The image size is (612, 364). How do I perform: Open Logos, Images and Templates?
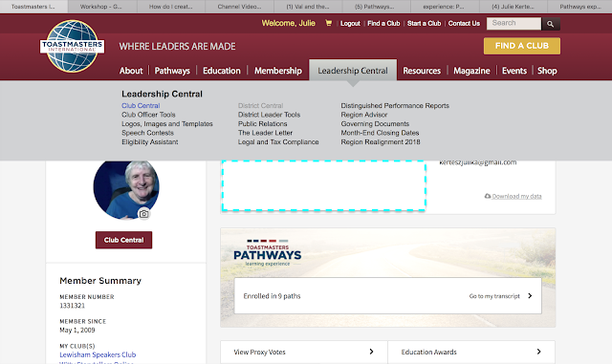(167, 123)
